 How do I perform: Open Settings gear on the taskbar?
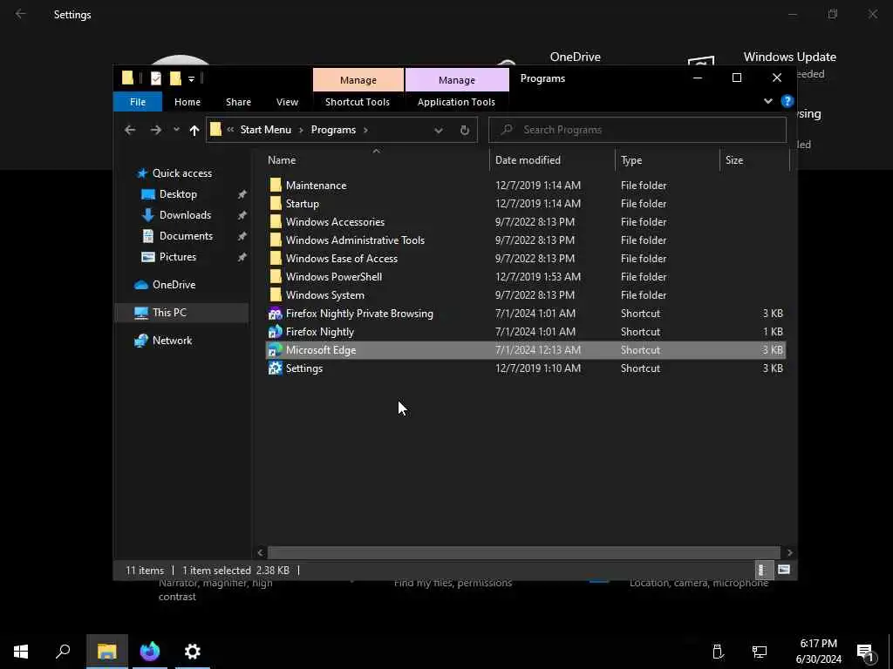click(193, 652)
